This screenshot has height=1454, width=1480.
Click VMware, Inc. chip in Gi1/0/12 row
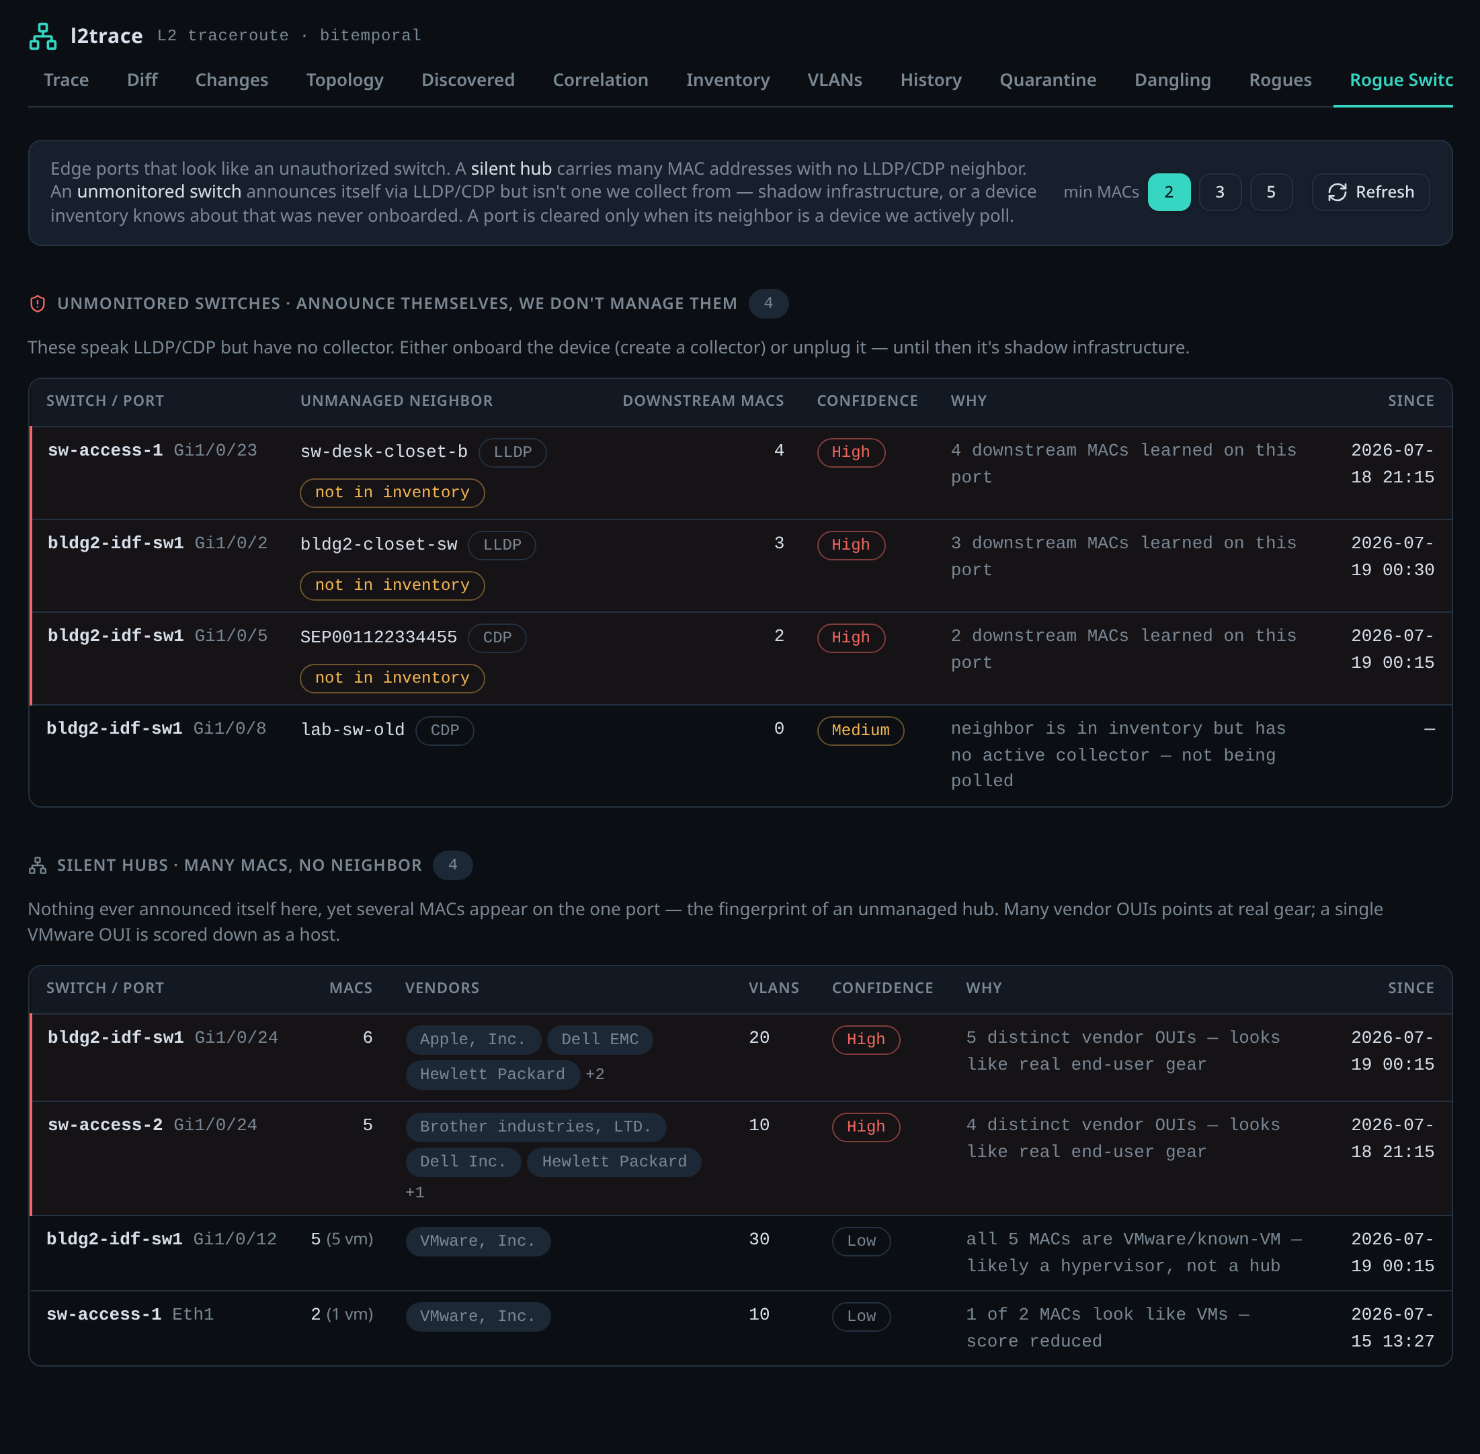[x=479, y=1242]
